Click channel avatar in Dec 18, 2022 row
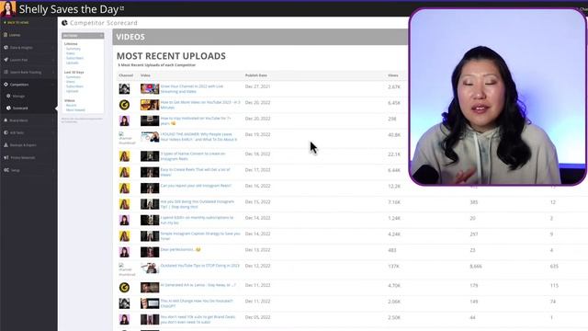The image size is (588, 331). point(124,156)
